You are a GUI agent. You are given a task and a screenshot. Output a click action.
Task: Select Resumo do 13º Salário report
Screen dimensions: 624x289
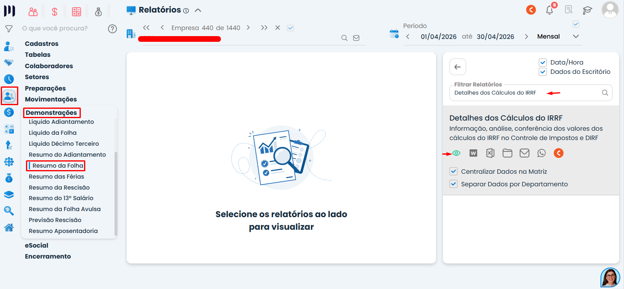(x=61, y=198)
